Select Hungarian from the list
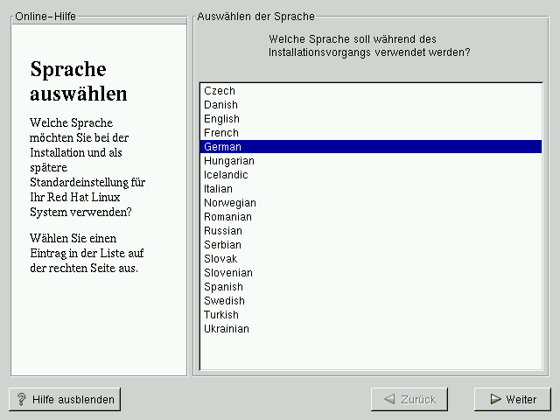 (229, 161)
